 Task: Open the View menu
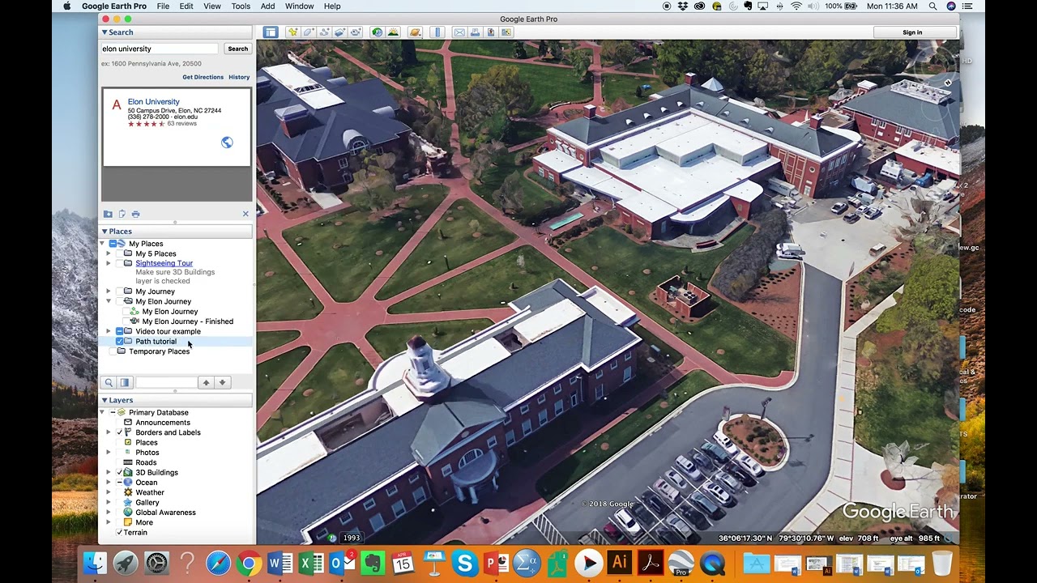coord(212,6)
